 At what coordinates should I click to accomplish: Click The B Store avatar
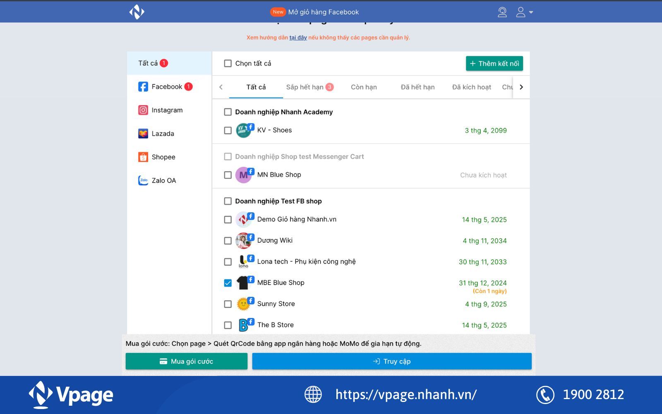pos(243,325)
